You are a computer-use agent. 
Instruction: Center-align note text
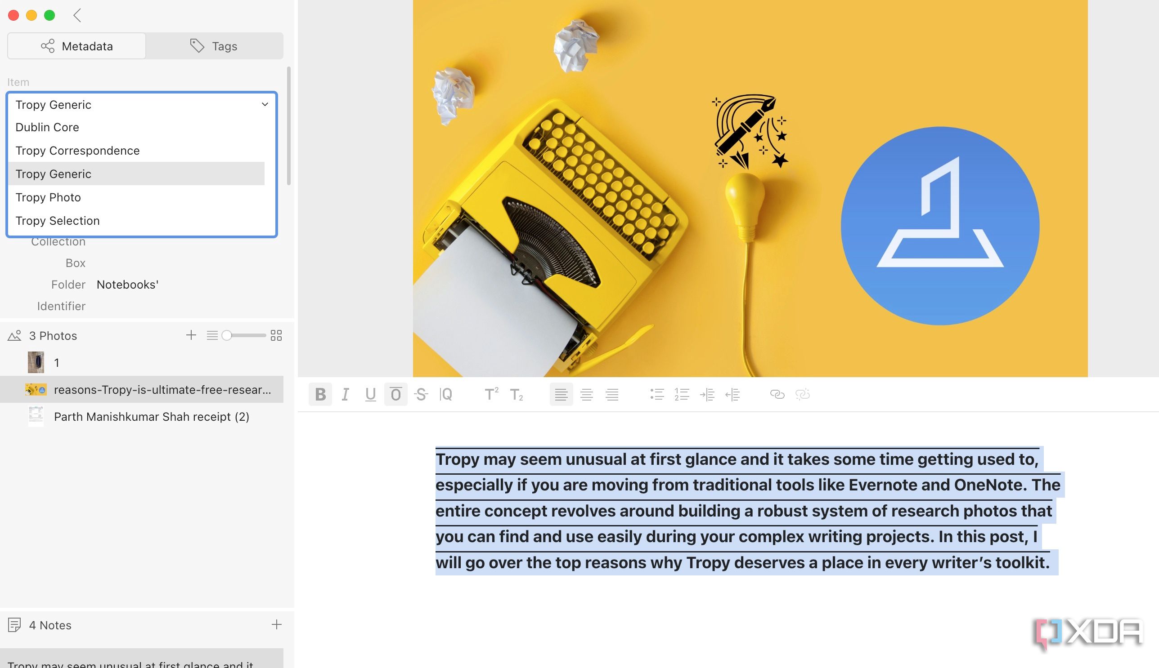click(x=586, y=394)
